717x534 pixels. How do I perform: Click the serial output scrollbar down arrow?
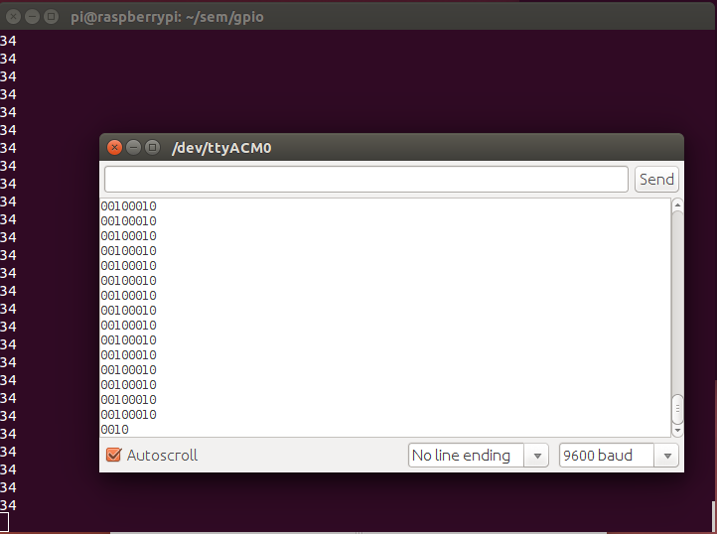click(677, 430)
